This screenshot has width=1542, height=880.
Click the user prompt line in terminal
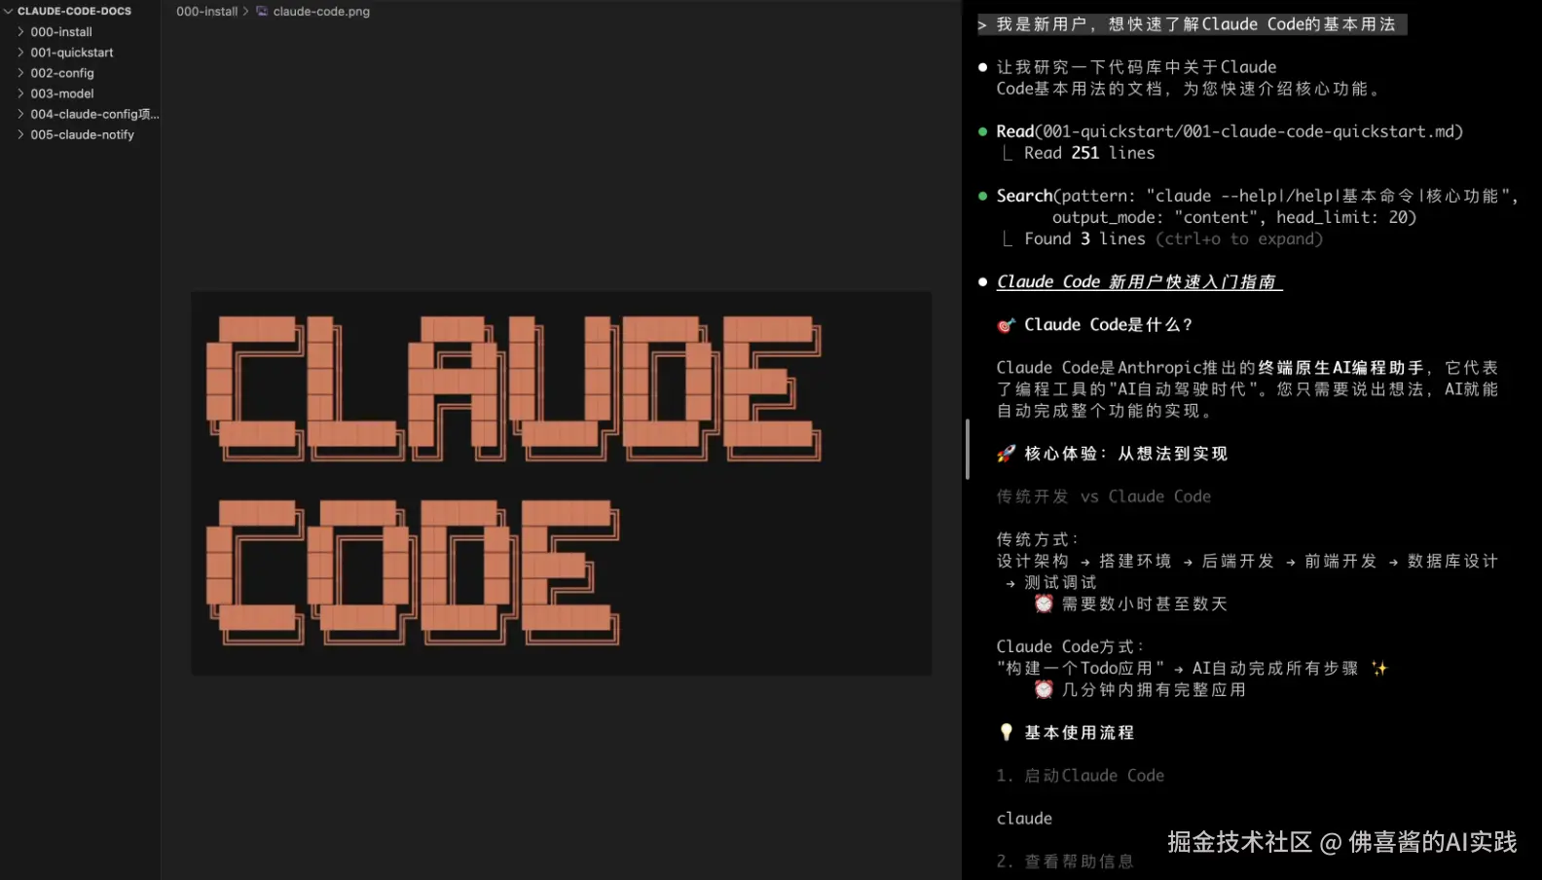(x=1192, y=24)
